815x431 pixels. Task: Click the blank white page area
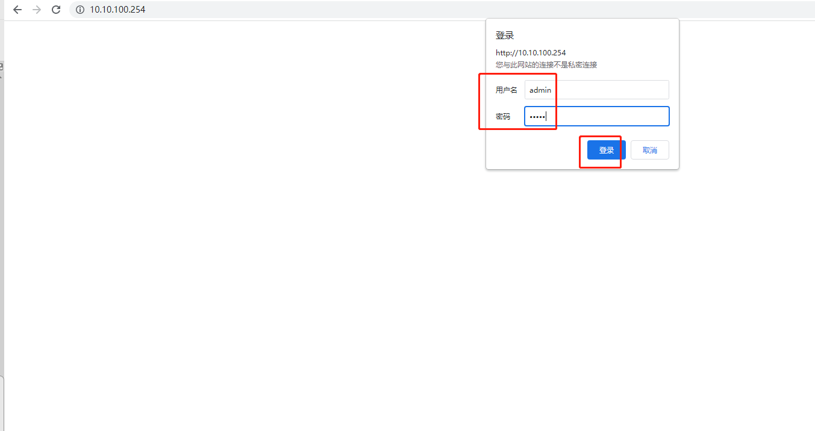pos(241,241)
